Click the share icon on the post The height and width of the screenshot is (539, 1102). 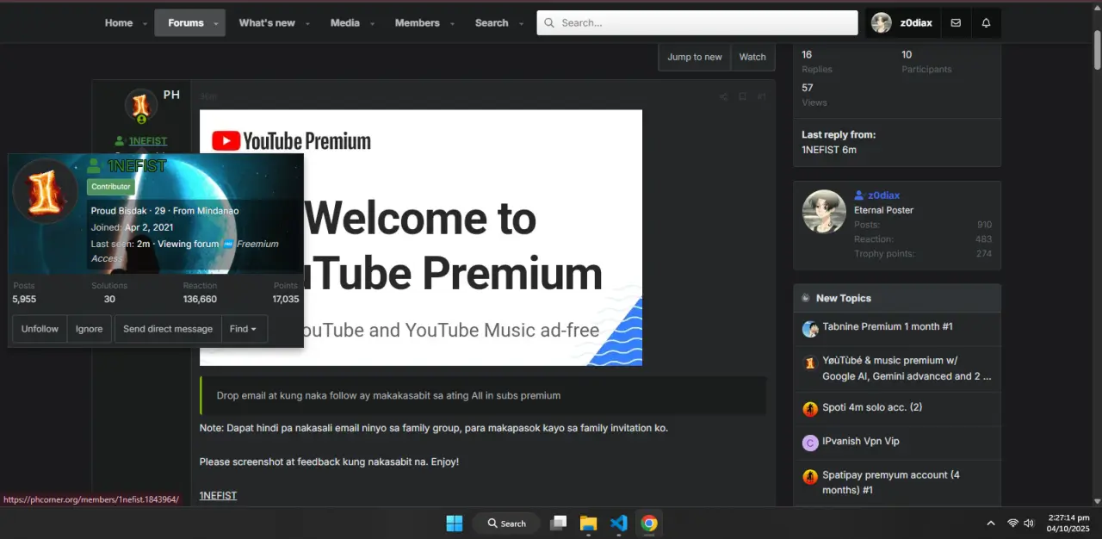(723, 96)
